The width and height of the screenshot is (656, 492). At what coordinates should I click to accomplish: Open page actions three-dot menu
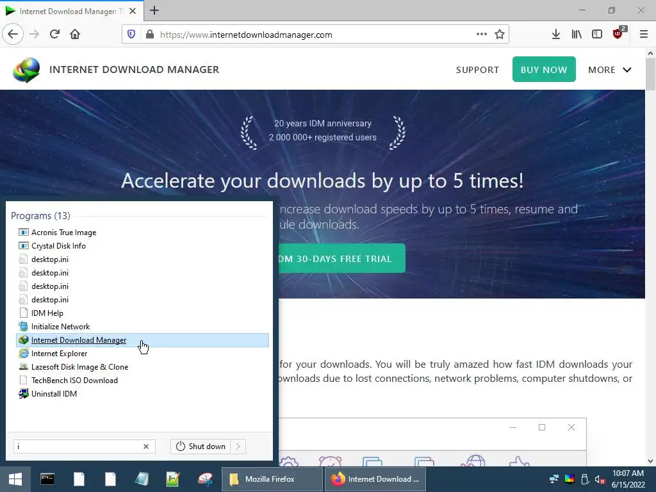(x=482, y=35)
